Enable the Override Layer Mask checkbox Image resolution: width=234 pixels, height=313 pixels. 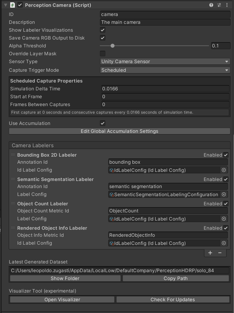103,54
